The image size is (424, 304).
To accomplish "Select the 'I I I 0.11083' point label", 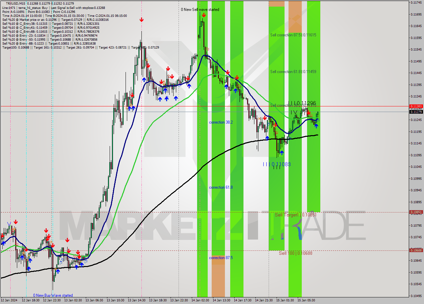I will 277,164.
